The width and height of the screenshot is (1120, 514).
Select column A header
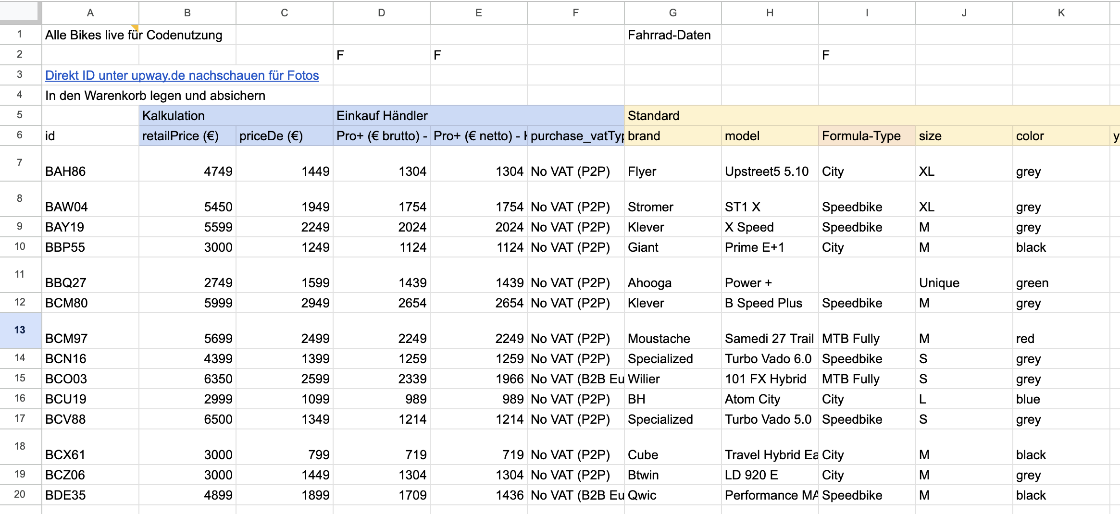[90, 13]
